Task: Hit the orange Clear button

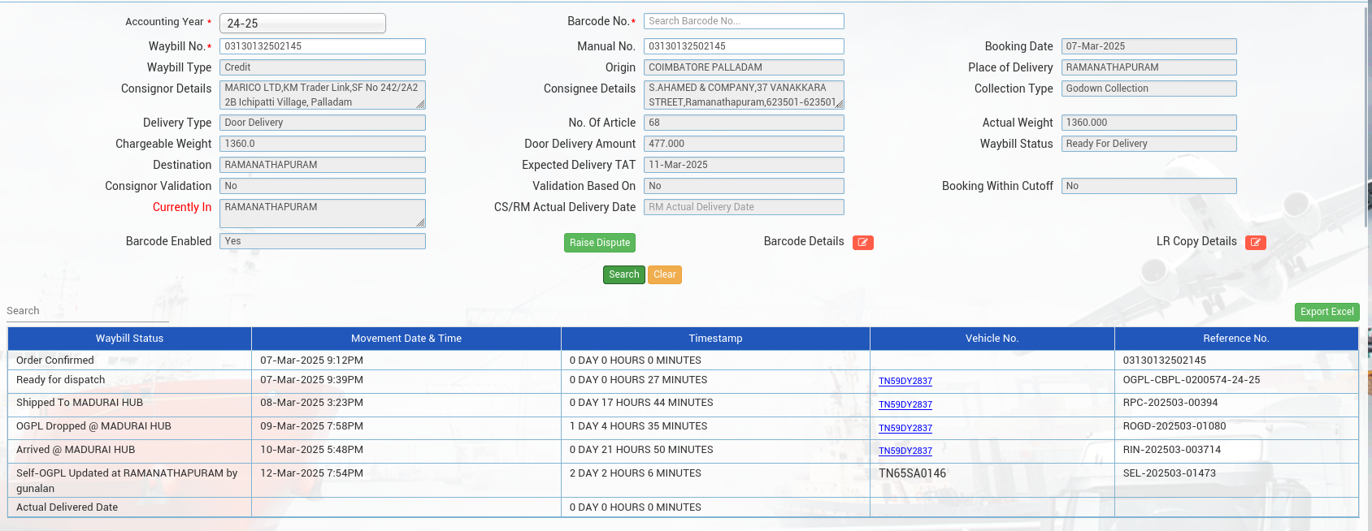Action: point(664,274)
